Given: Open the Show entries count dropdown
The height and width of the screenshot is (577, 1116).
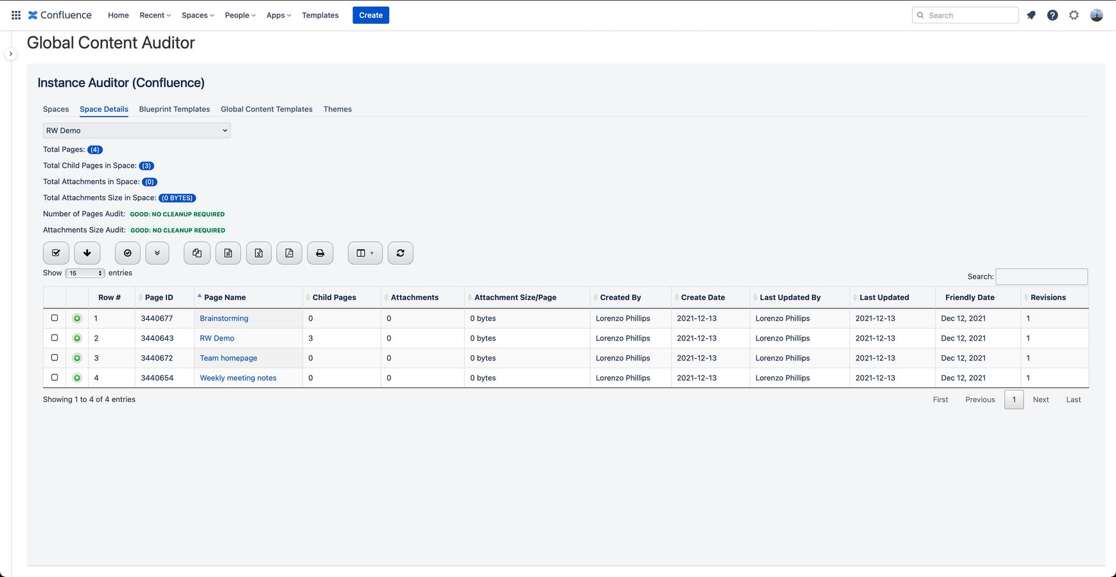Looking at the screenshot, I should coord(85,273).
